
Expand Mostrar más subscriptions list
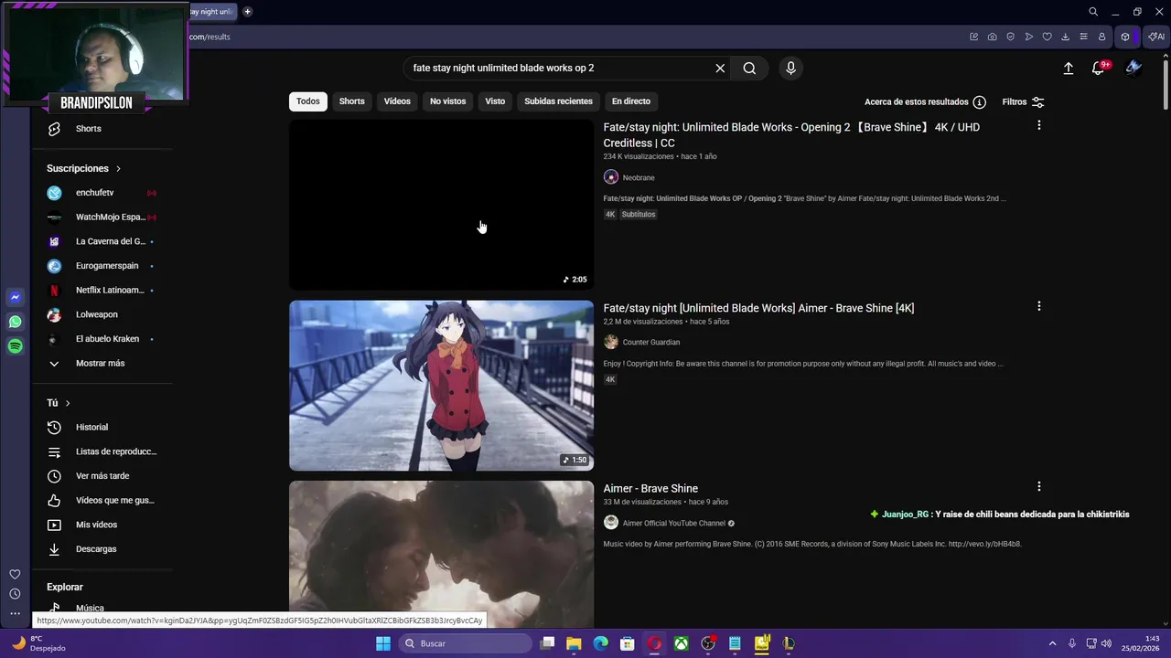(x=101, y=363)
